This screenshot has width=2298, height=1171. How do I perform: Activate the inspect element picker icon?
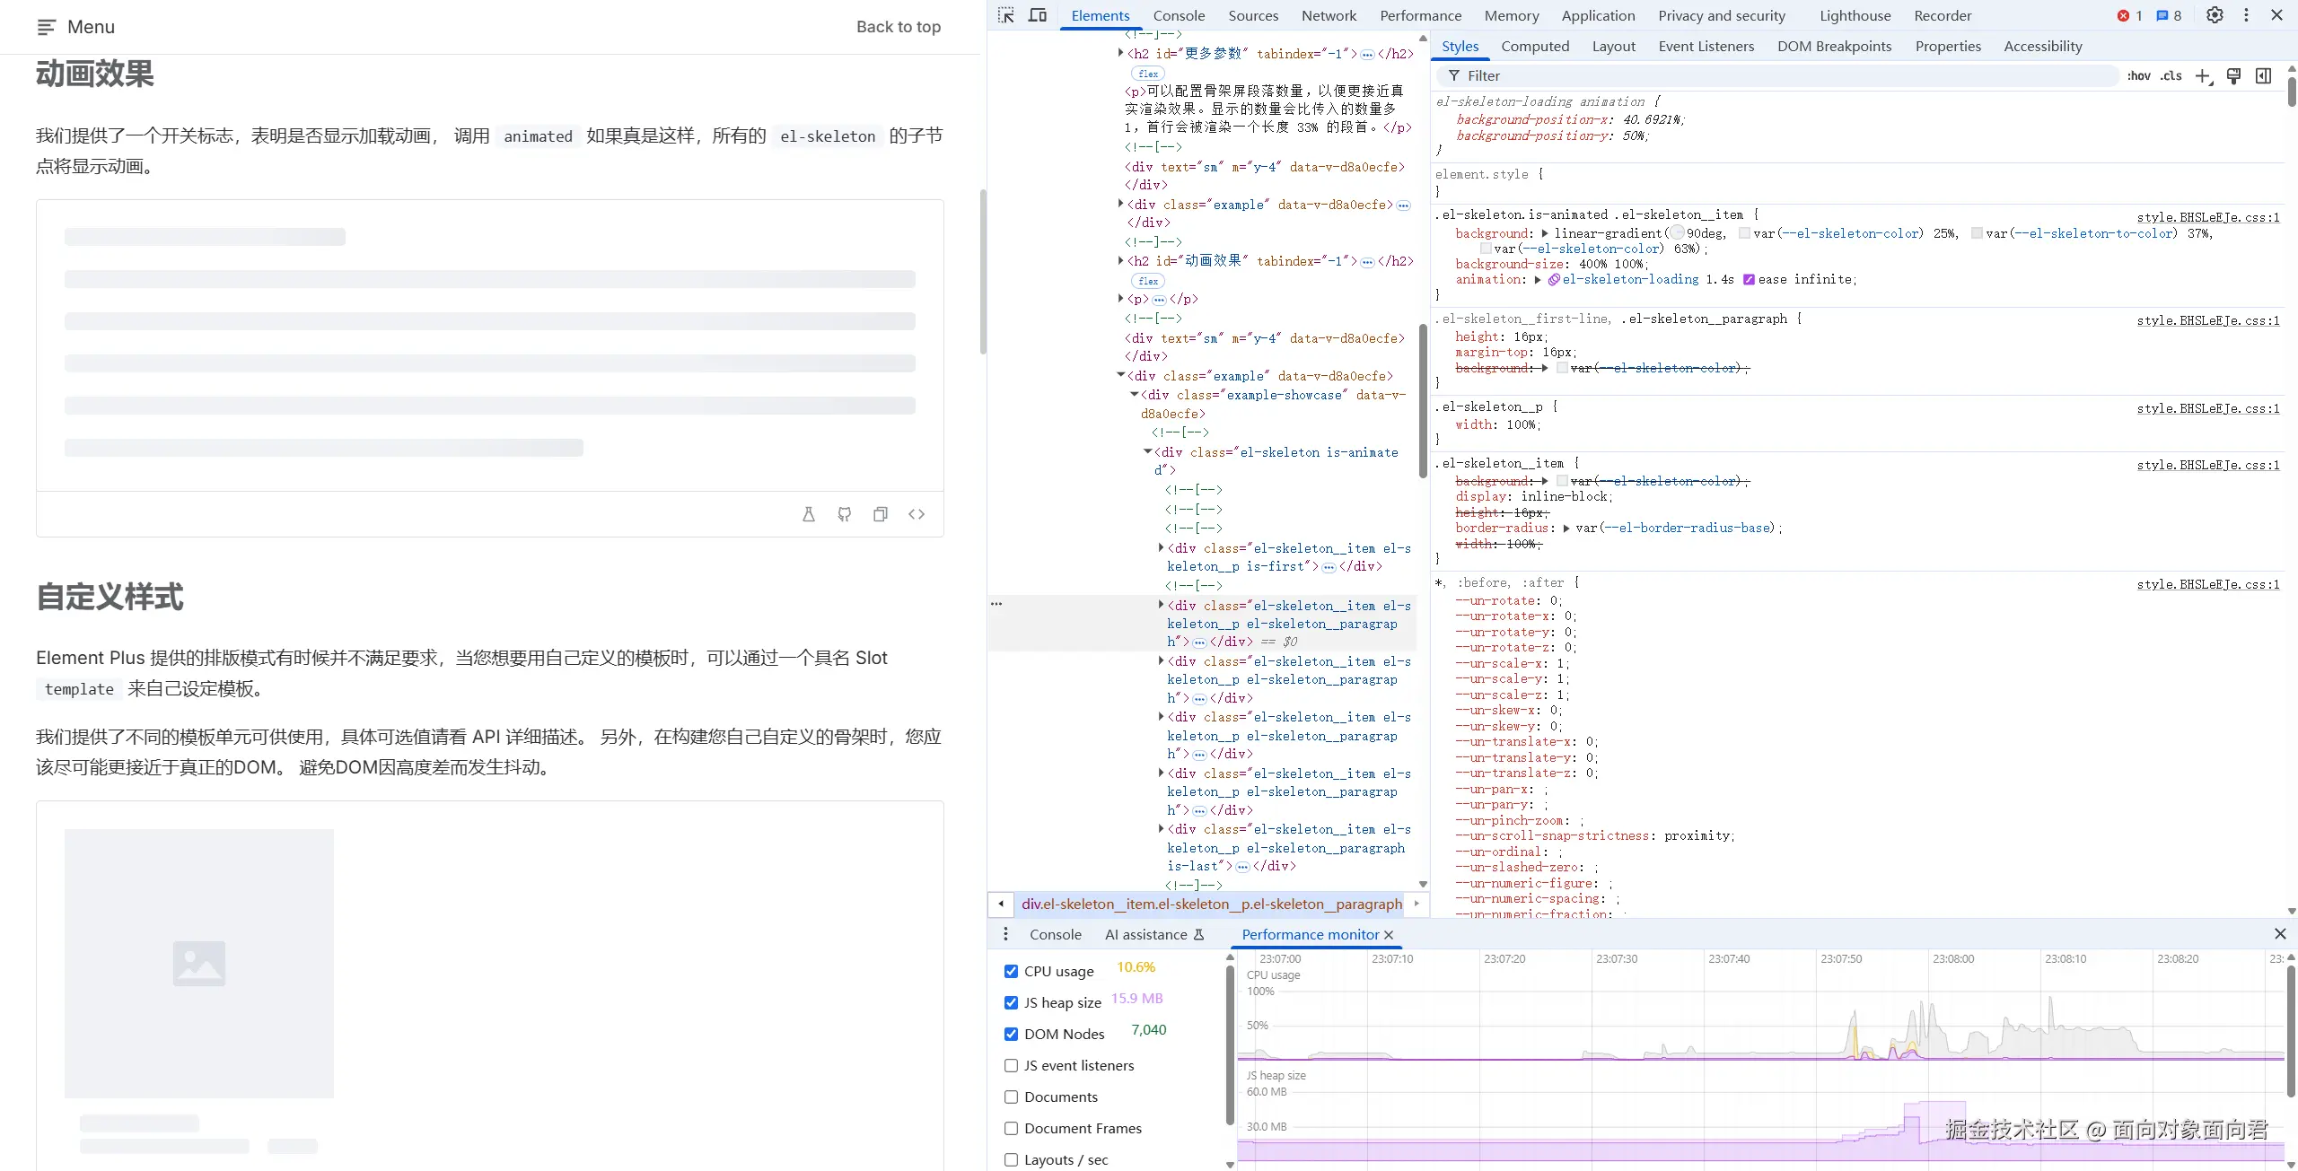pos(1006,15)
